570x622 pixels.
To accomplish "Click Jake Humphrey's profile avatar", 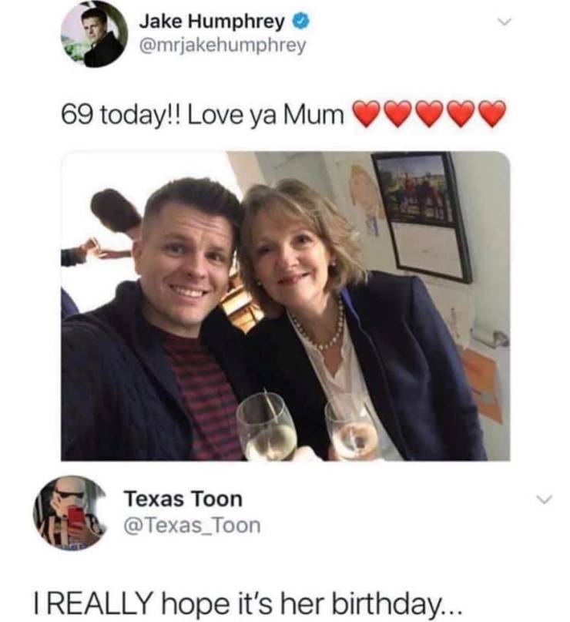I will (95, 34).
